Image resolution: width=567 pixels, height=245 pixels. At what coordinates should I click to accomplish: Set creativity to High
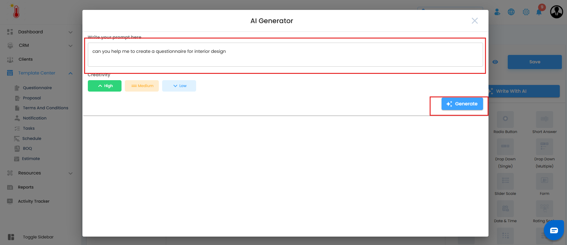(x=105, y=86)
